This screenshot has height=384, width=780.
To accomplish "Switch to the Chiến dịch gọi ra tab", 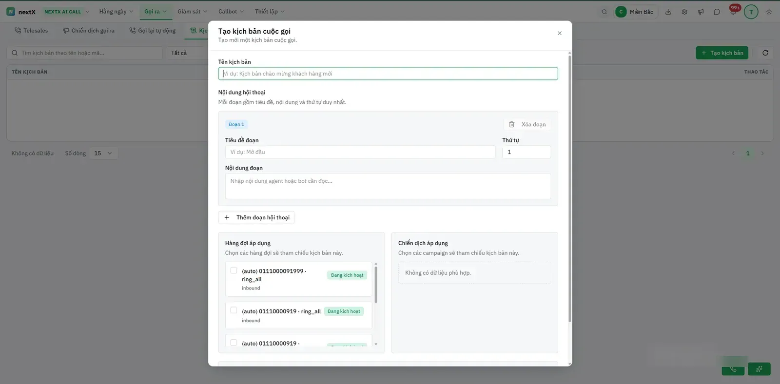I will [89, 31].
